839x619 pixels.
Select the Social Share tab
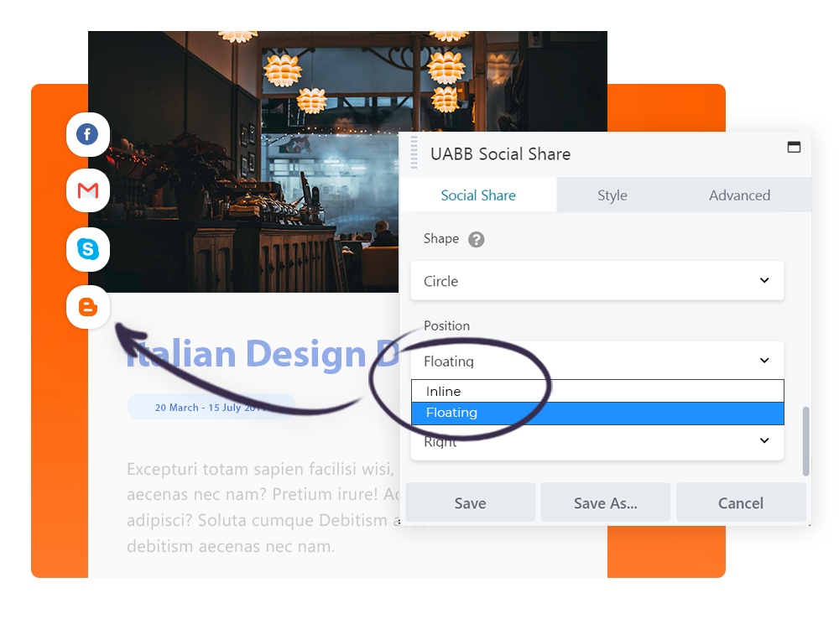click(478, 195)
